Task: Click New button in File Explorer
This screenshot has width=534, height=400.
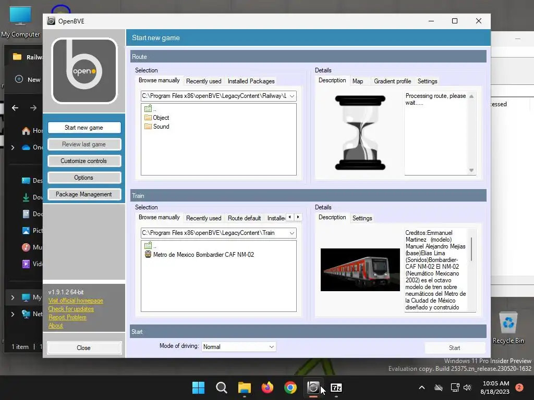Action: click(x=28, y=79)
